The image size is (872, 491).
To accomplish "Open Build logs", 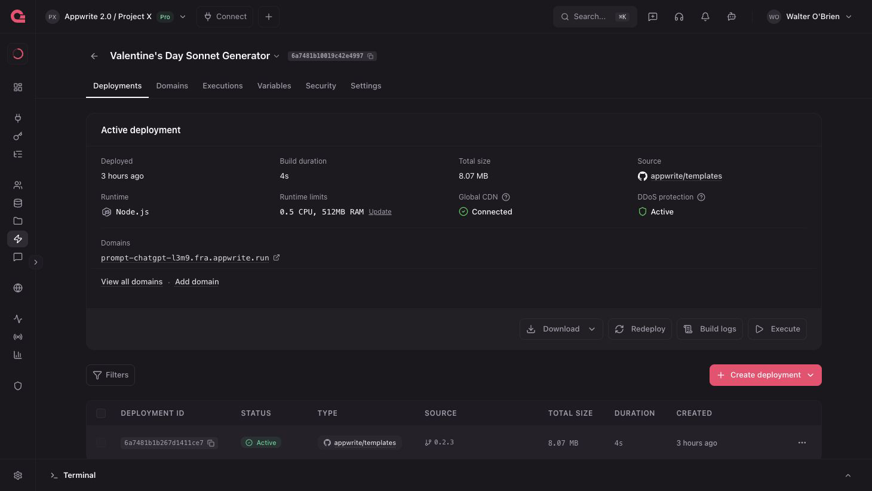I will click(x=710, y=329).
